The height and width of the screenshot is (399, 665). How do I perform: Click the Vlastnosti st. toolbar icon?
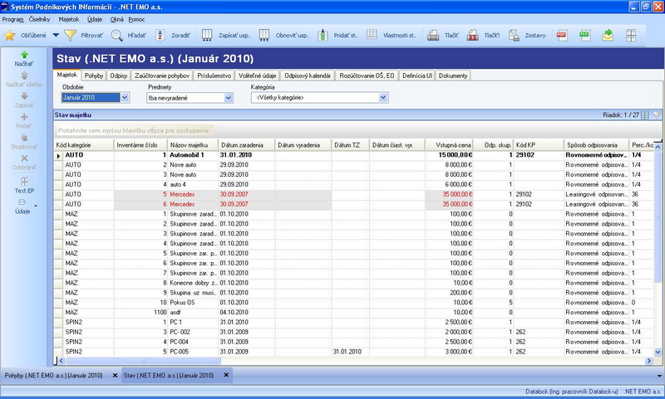click(372, 36)
